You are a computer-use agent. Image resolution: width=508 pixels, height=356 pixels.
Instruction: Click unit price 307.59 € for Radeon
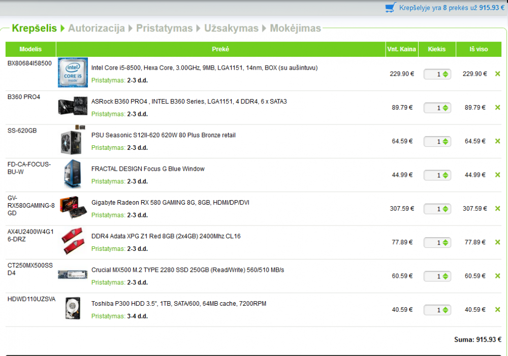(402, 209)
